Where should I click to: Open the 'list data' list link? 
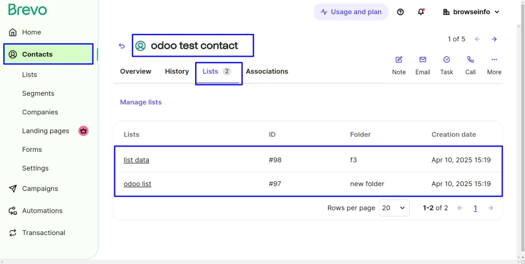click(136, 160)
